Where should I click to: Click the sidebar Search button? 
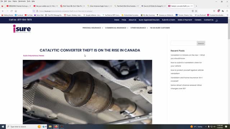coord(201,43)
